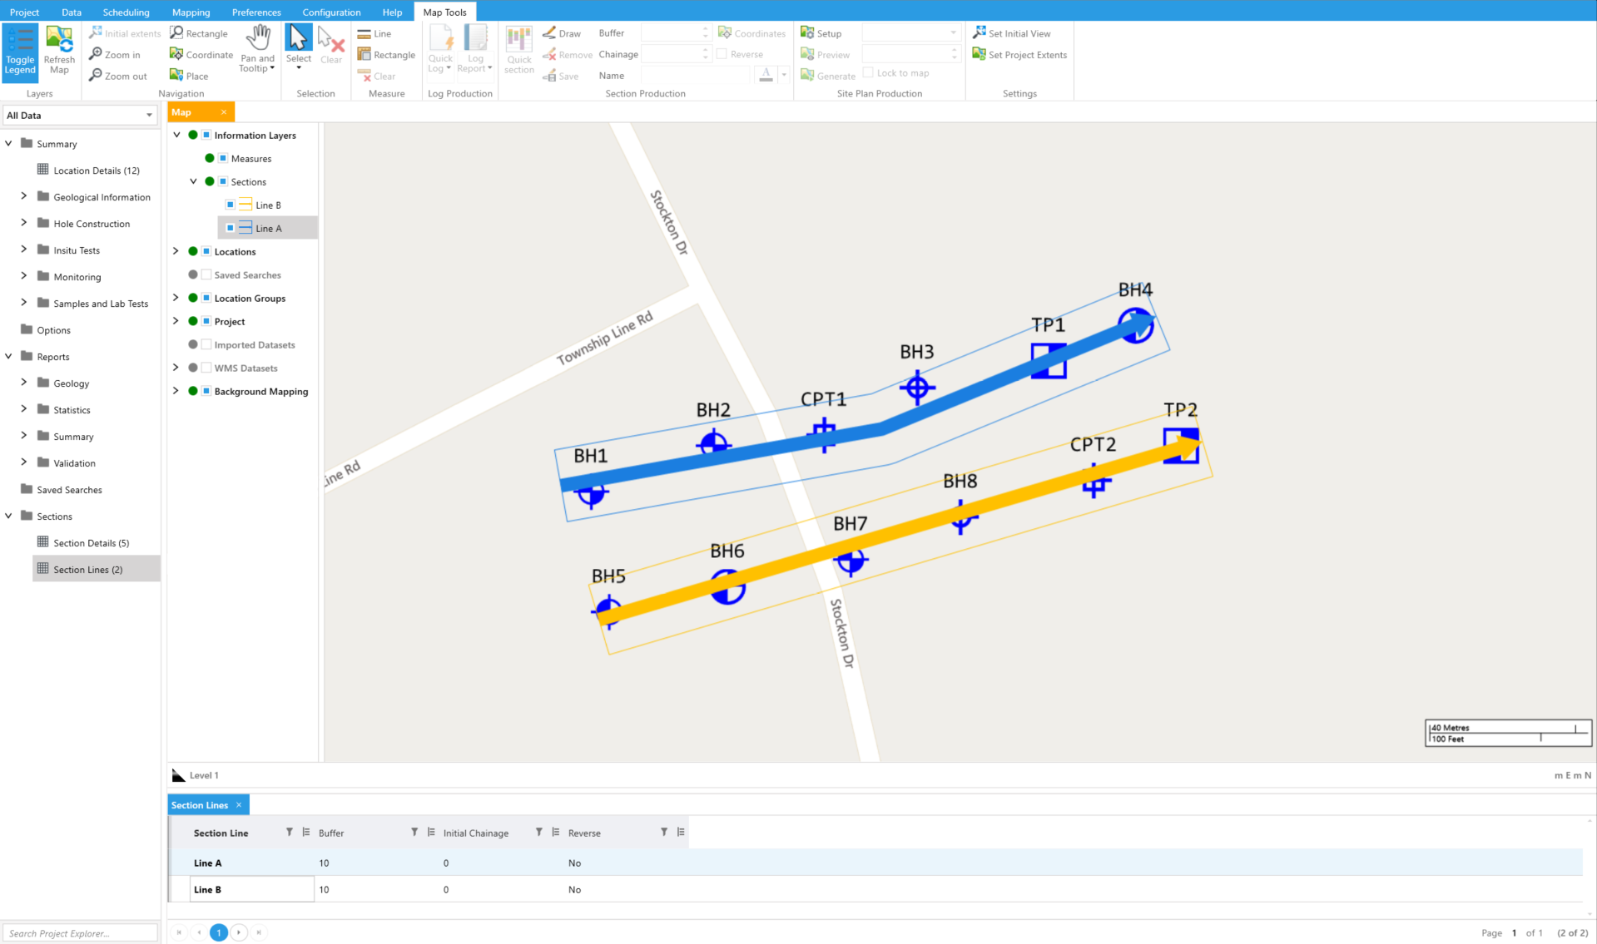
Task: Click the Zoom in tool
Action: [115, 55]
